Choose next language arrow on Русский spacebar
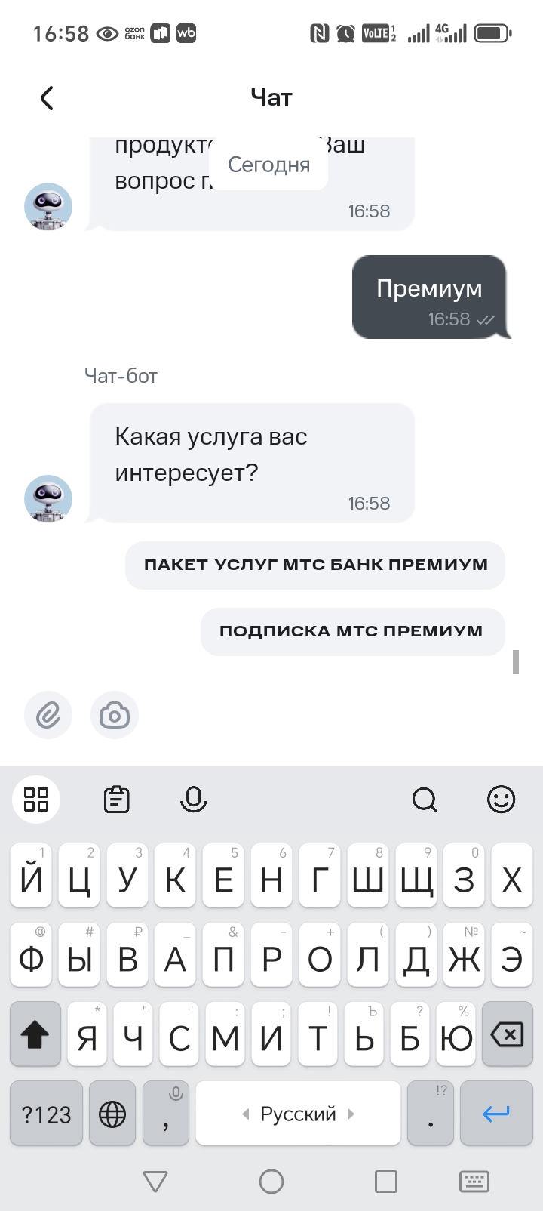The height and width of the screenshot is (1211, 543). (351, 1114)
